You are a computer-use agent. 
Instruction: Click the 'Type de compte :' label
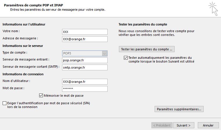point(15,52)
